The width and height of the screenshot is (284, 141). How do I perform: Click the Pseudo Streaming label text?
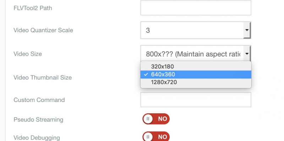tap(38, 120)
